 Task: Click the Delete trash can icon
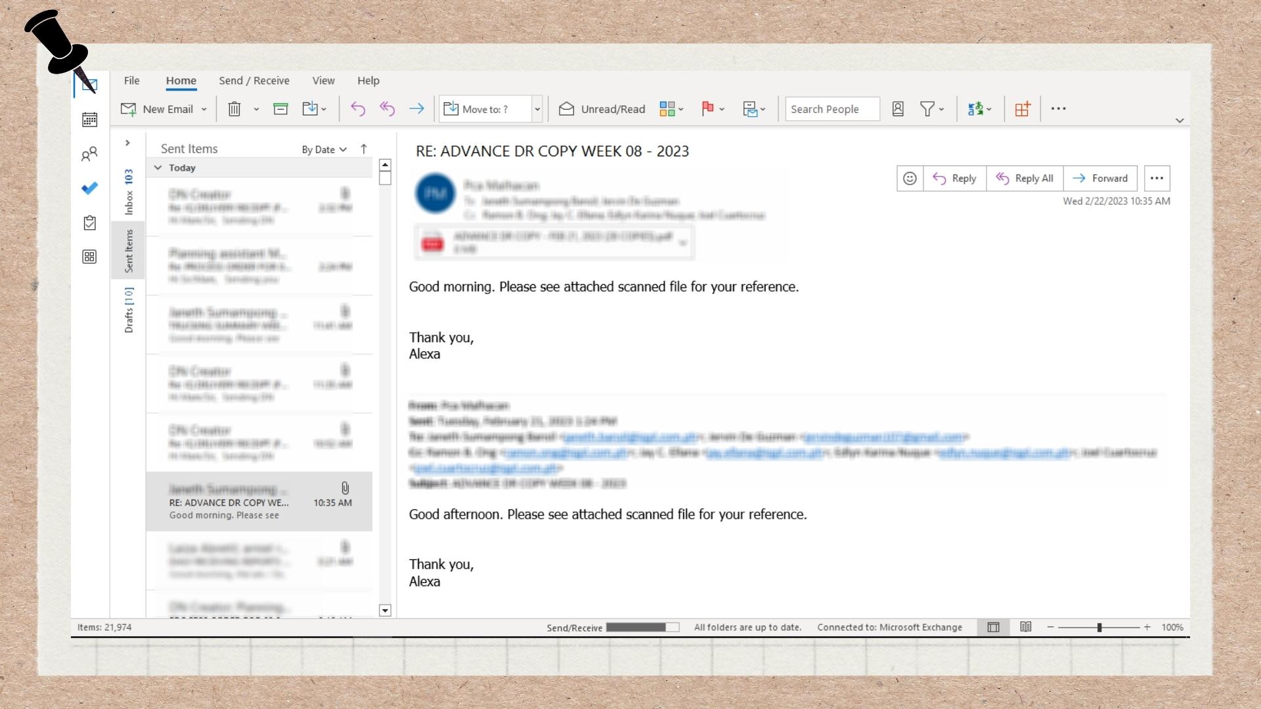click(x=234, y=109)
